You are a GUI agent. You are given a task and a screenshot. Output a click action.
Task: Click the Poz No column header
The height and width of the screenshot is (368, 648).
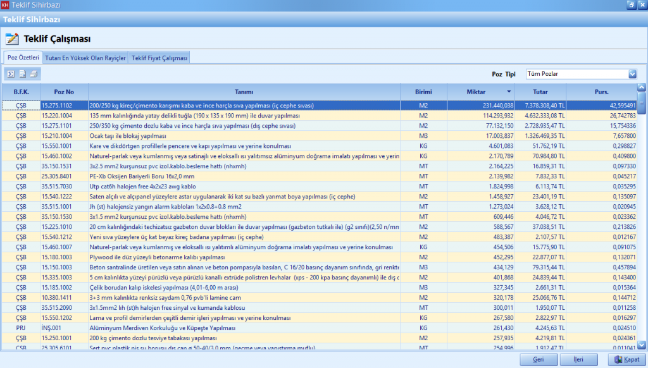(64, 92)
